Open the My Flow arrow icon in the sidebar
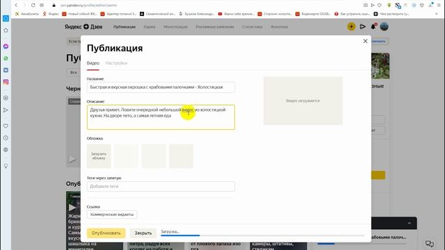 pyautogui.click(x=6, y=110)
